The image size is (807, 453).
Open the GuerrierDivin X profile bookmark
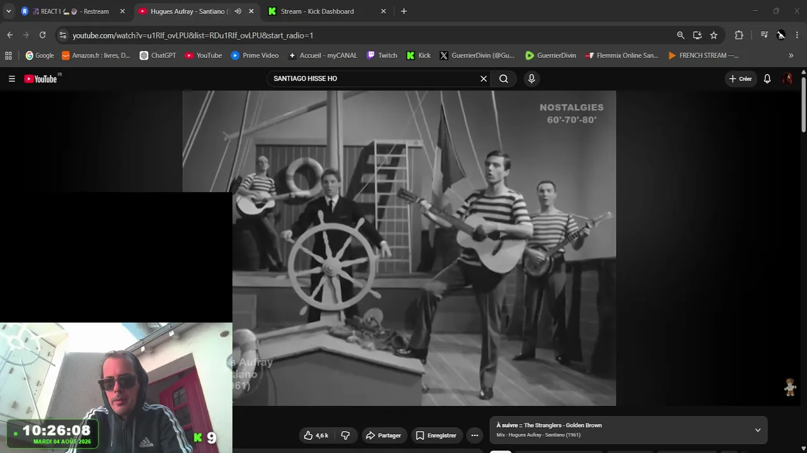tap(477, 55)
